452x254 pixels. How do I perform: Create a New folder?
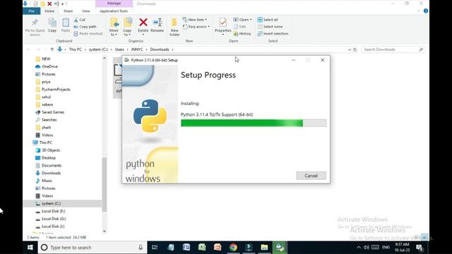174,27
